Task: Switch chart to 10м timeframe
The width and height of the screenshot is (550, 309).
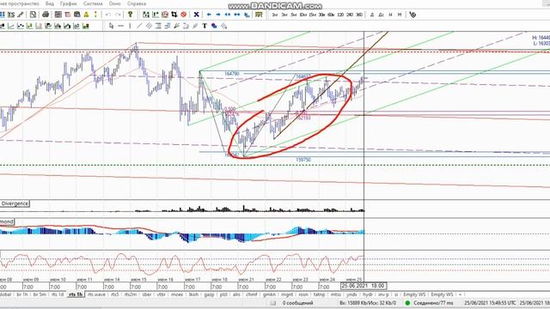Action: 303,15
